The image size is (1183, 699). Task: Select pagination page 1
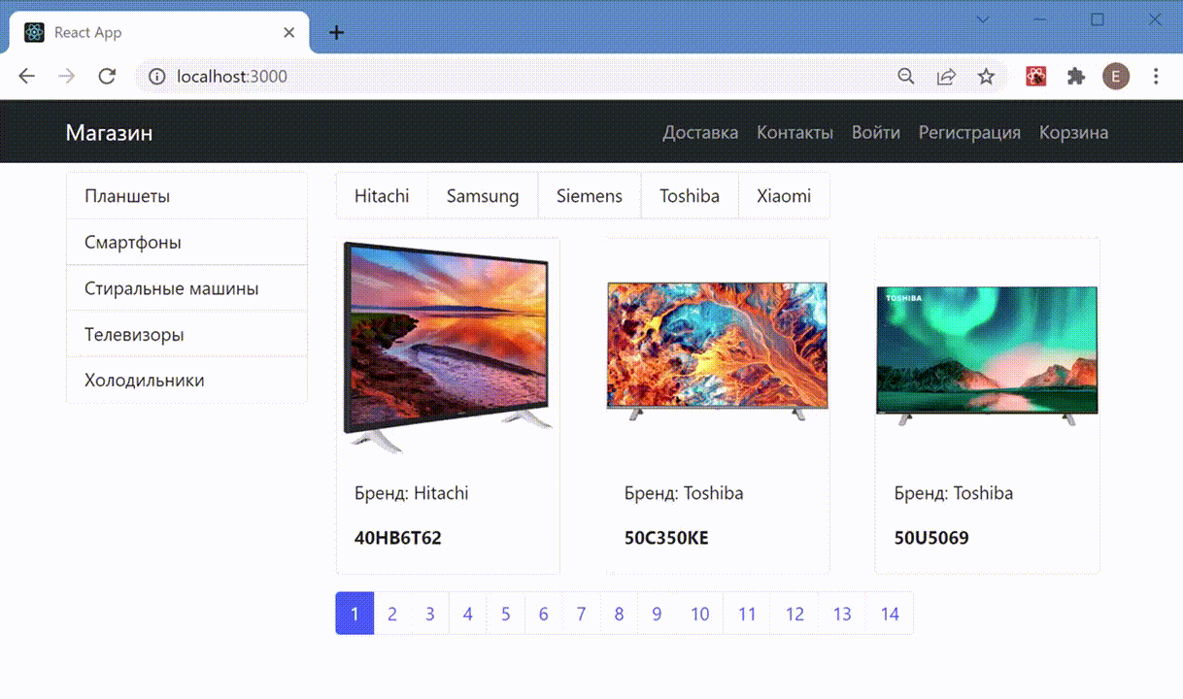[355, 614]
